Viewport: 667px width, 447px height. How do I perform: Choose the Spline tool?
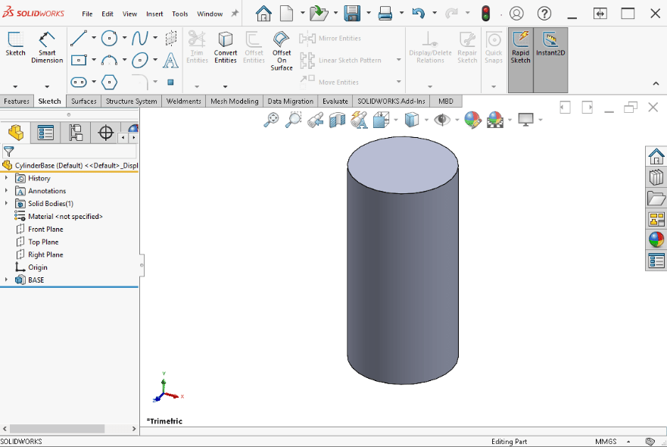pos(140,38)
